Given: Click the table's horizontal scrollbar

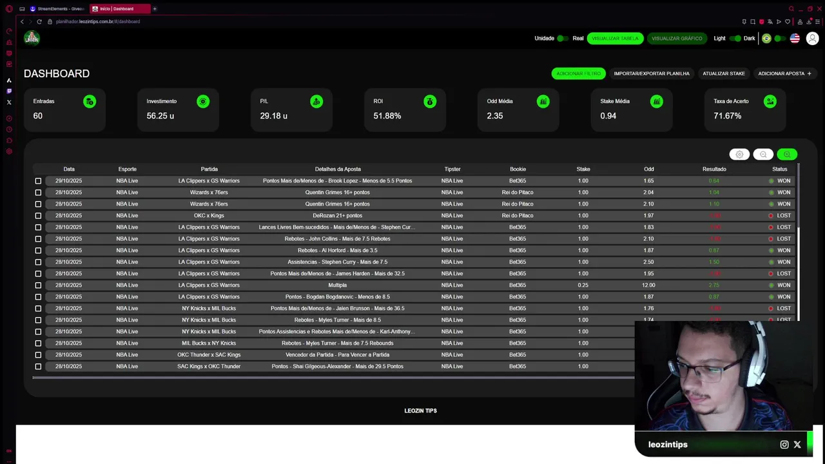Looking at the screenshot, I should [333, 378].
